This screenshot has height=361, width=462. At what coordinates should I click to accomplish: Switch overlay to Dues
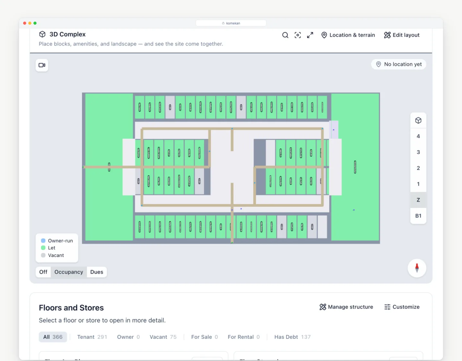(97, 272)
